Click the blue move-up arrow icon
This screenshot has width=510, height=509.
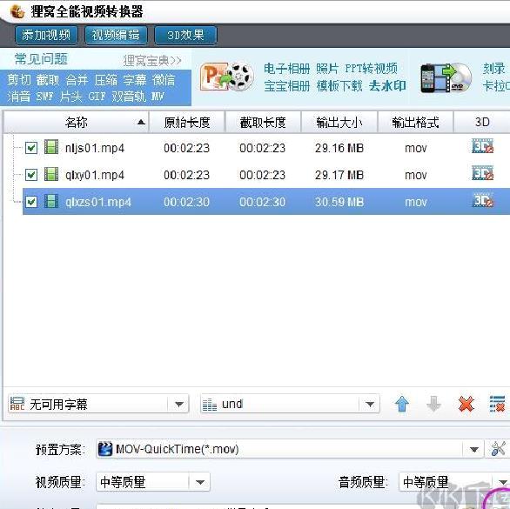point(402,405)
